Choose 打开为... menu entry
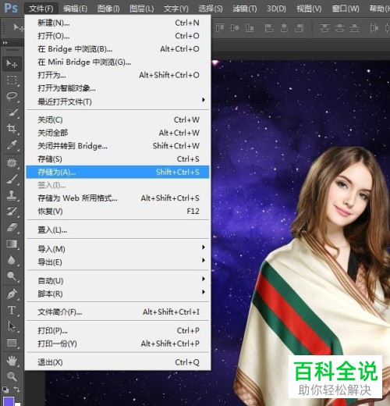 (x=118, y=75)
